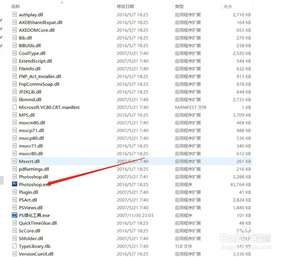Select the FNP_Act_Installer.dll file name
The image size is (287, 257).
(40, 76)
